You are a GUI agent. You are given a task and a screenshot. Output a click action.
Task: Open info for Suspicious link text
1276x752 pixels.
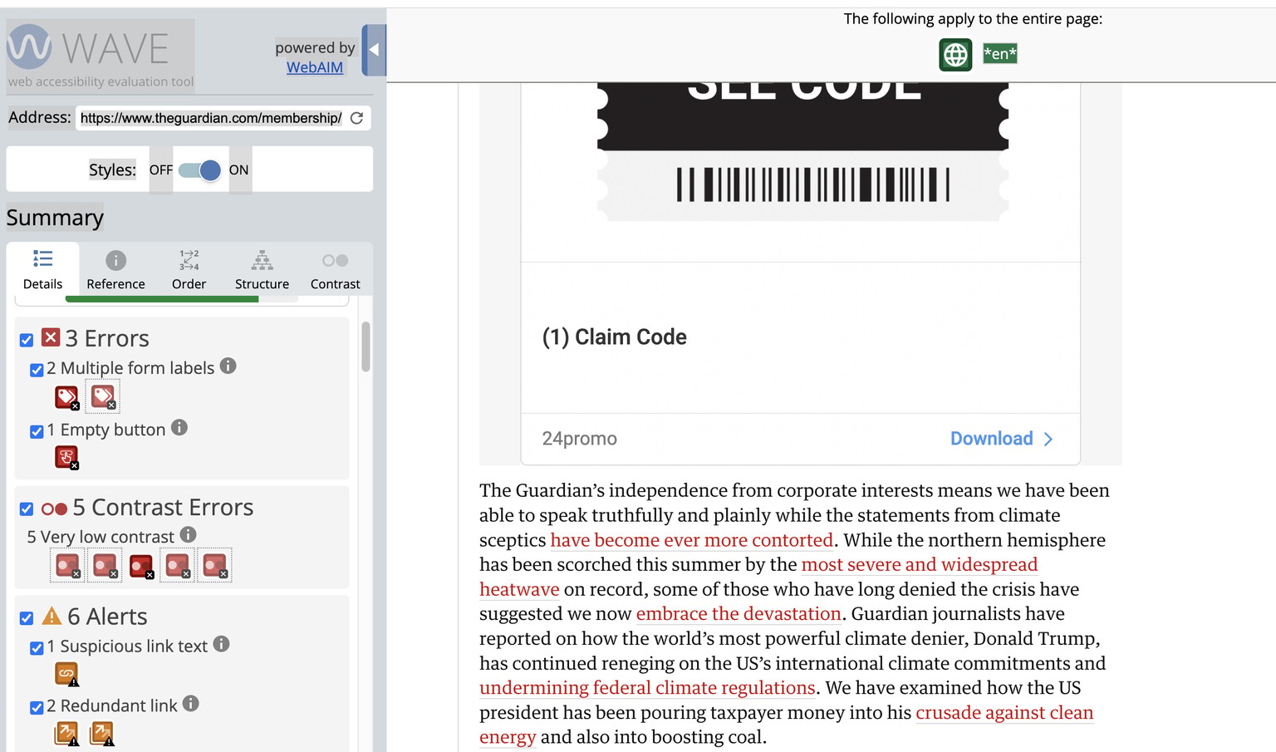pyautogui.click(x=221, y=644)
